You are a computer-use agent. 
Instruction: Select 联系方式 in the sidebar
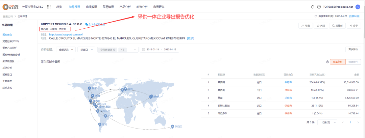(7, 88)
